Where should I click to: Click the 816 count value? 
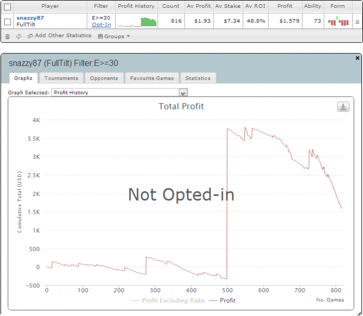click(x=176, y=21)
